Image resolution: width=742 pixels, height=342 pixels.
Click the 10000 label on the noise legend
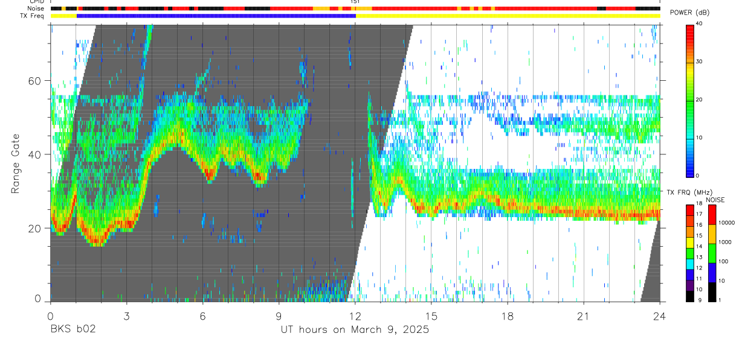pos(727,223)
